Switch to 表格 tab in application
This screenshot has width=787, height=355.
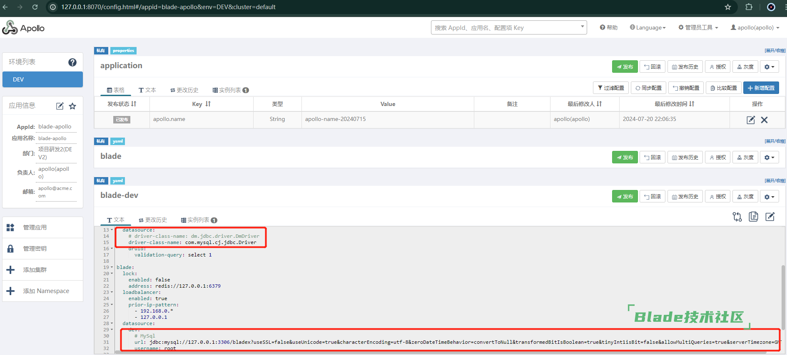[116, 90]
